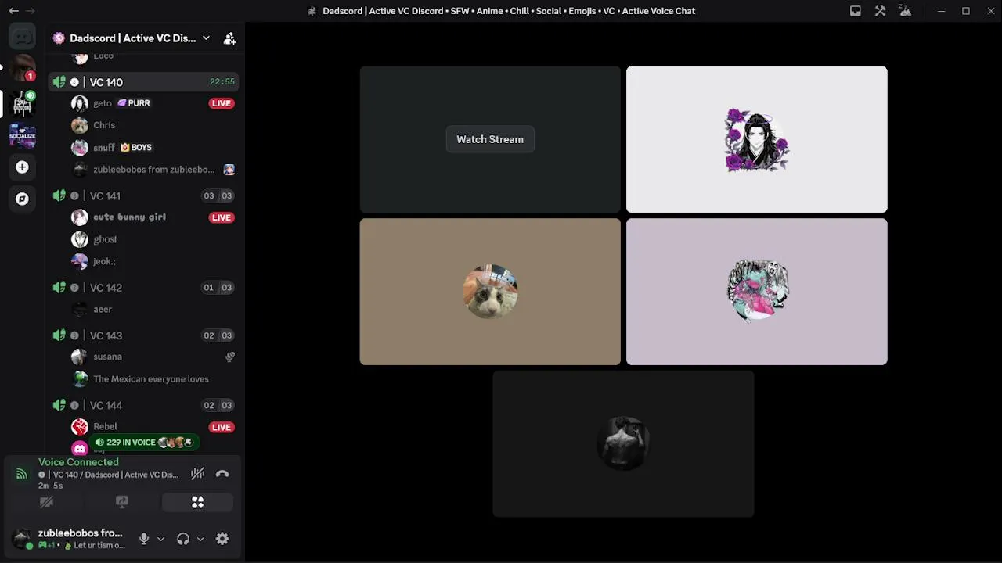Invite people to the Dadscord server
This screenshot has height=563, width=1002.
coord(229,38)
